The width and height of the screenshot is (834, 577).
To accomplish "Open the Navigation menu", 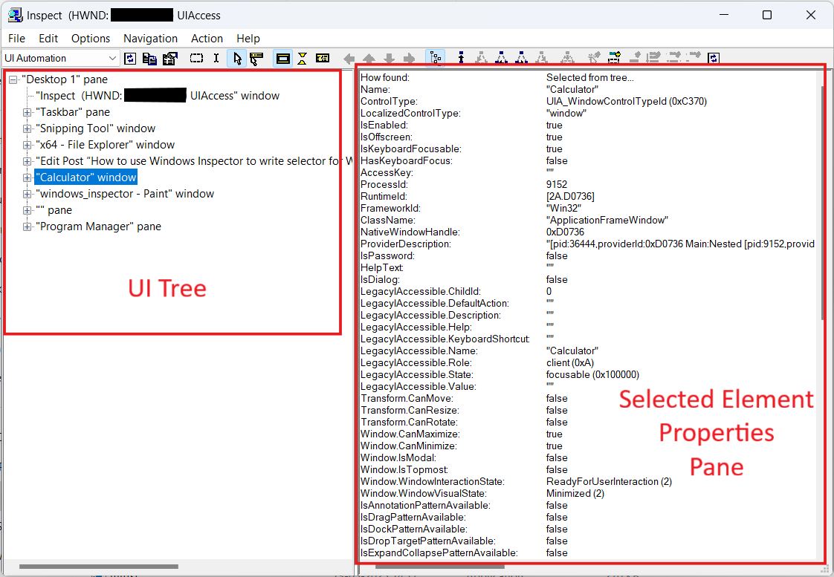I will pos(150,39).
